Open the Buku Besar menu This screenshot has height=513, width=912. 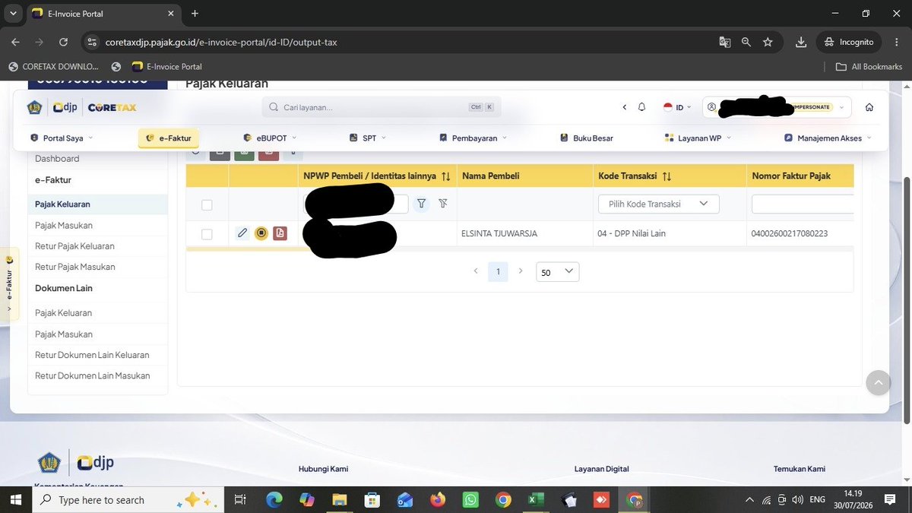587,138
